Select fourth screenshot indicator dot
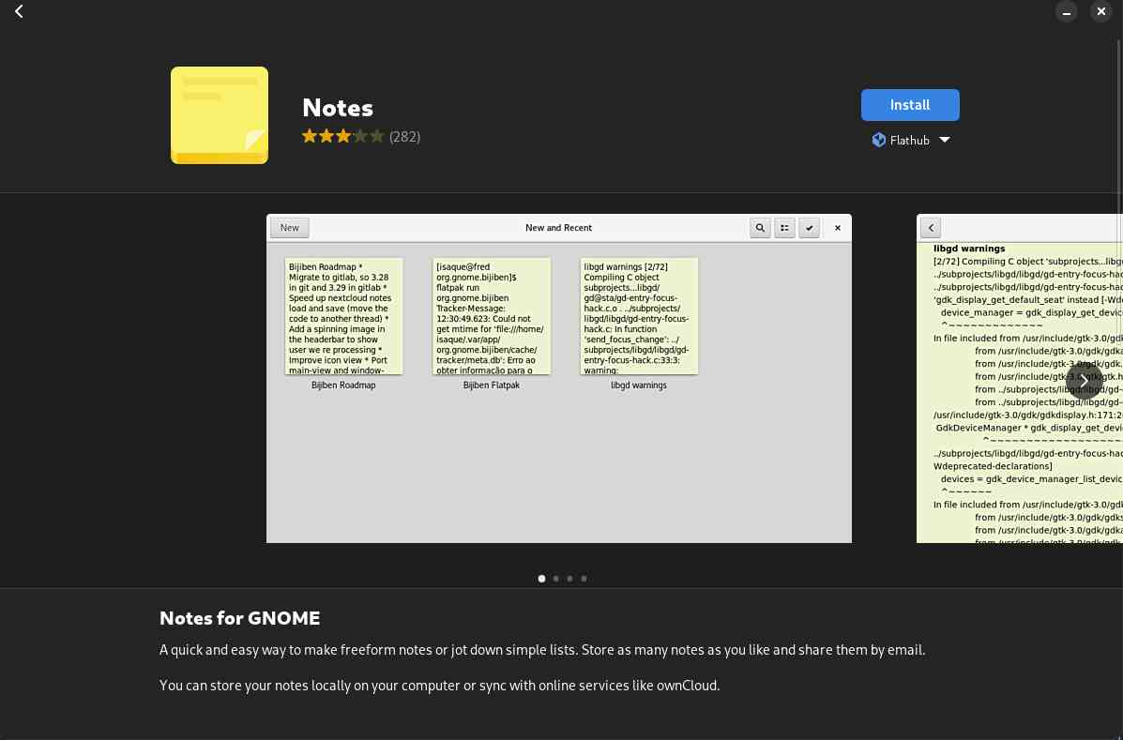This screenshot has width=1123, height=740. (x=584, y=579)
